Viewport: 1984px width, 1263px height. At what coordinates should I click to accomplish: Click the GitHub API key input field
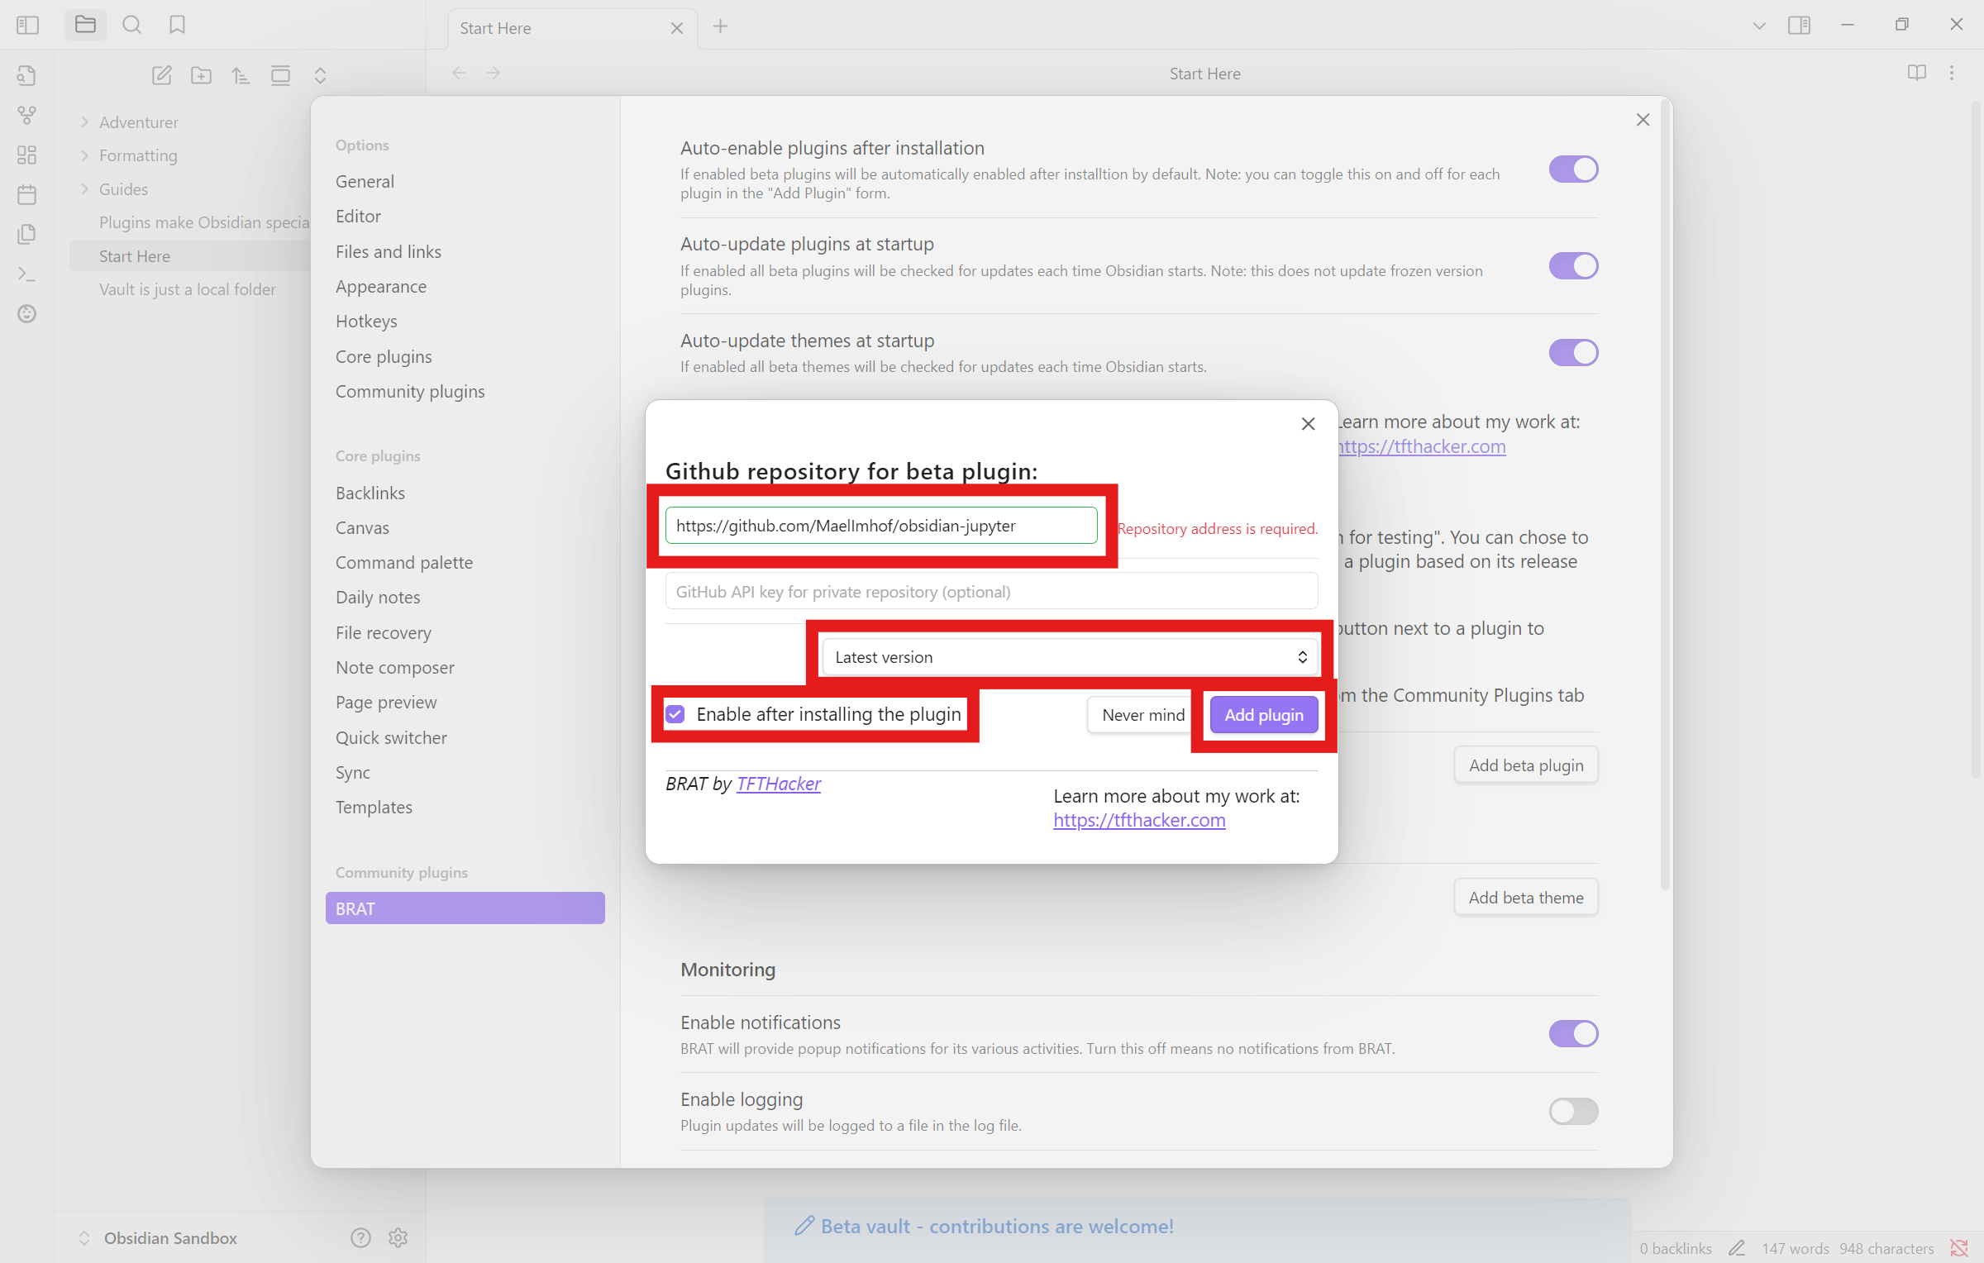point(991,592)
